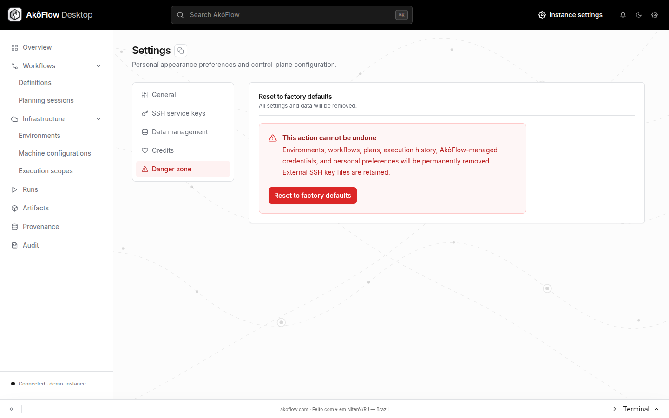669x418 pixels.
Task: Open the Credits settings tab
Action: tap(183, 150)
